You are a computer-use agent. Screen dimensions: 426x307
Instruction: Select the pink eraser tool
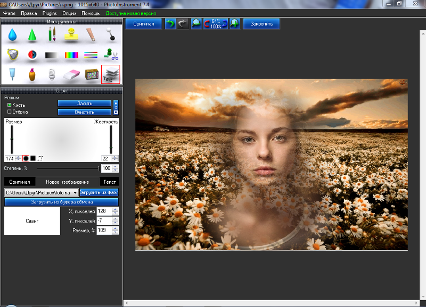click(x=71, y=75)
